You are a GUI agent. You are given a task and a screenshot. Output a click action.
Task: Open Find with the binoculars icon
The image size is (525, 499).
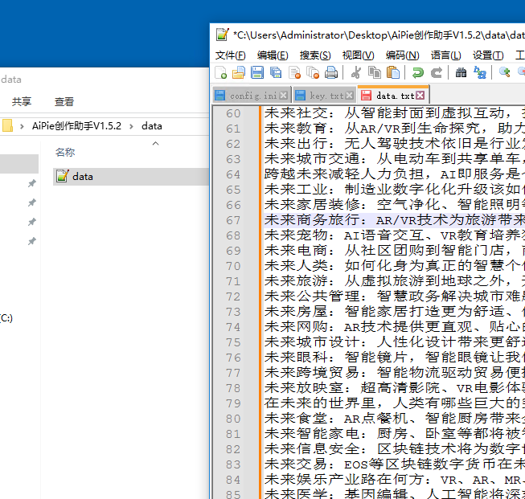point(461,72)
